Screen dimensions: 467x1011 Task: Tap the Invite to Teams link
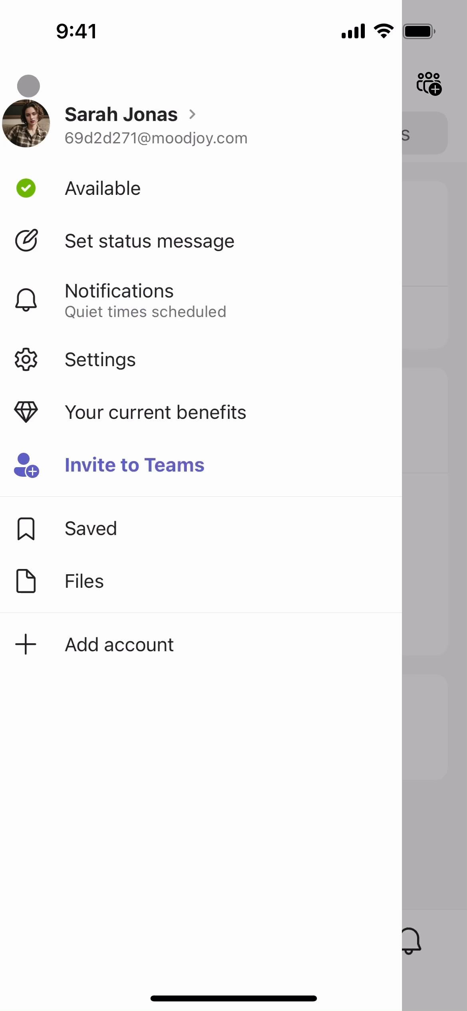pyautogui.click(x=135, y=465)
